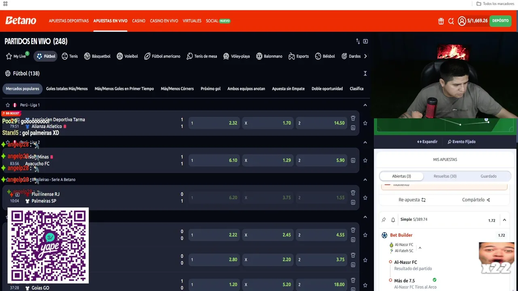
Task: Open the search icon in header
Action: point(451,21)
